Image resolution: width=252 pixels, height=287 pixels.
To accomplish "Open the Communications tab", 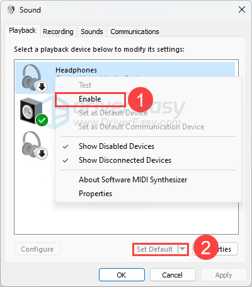I will coord(135,32).
